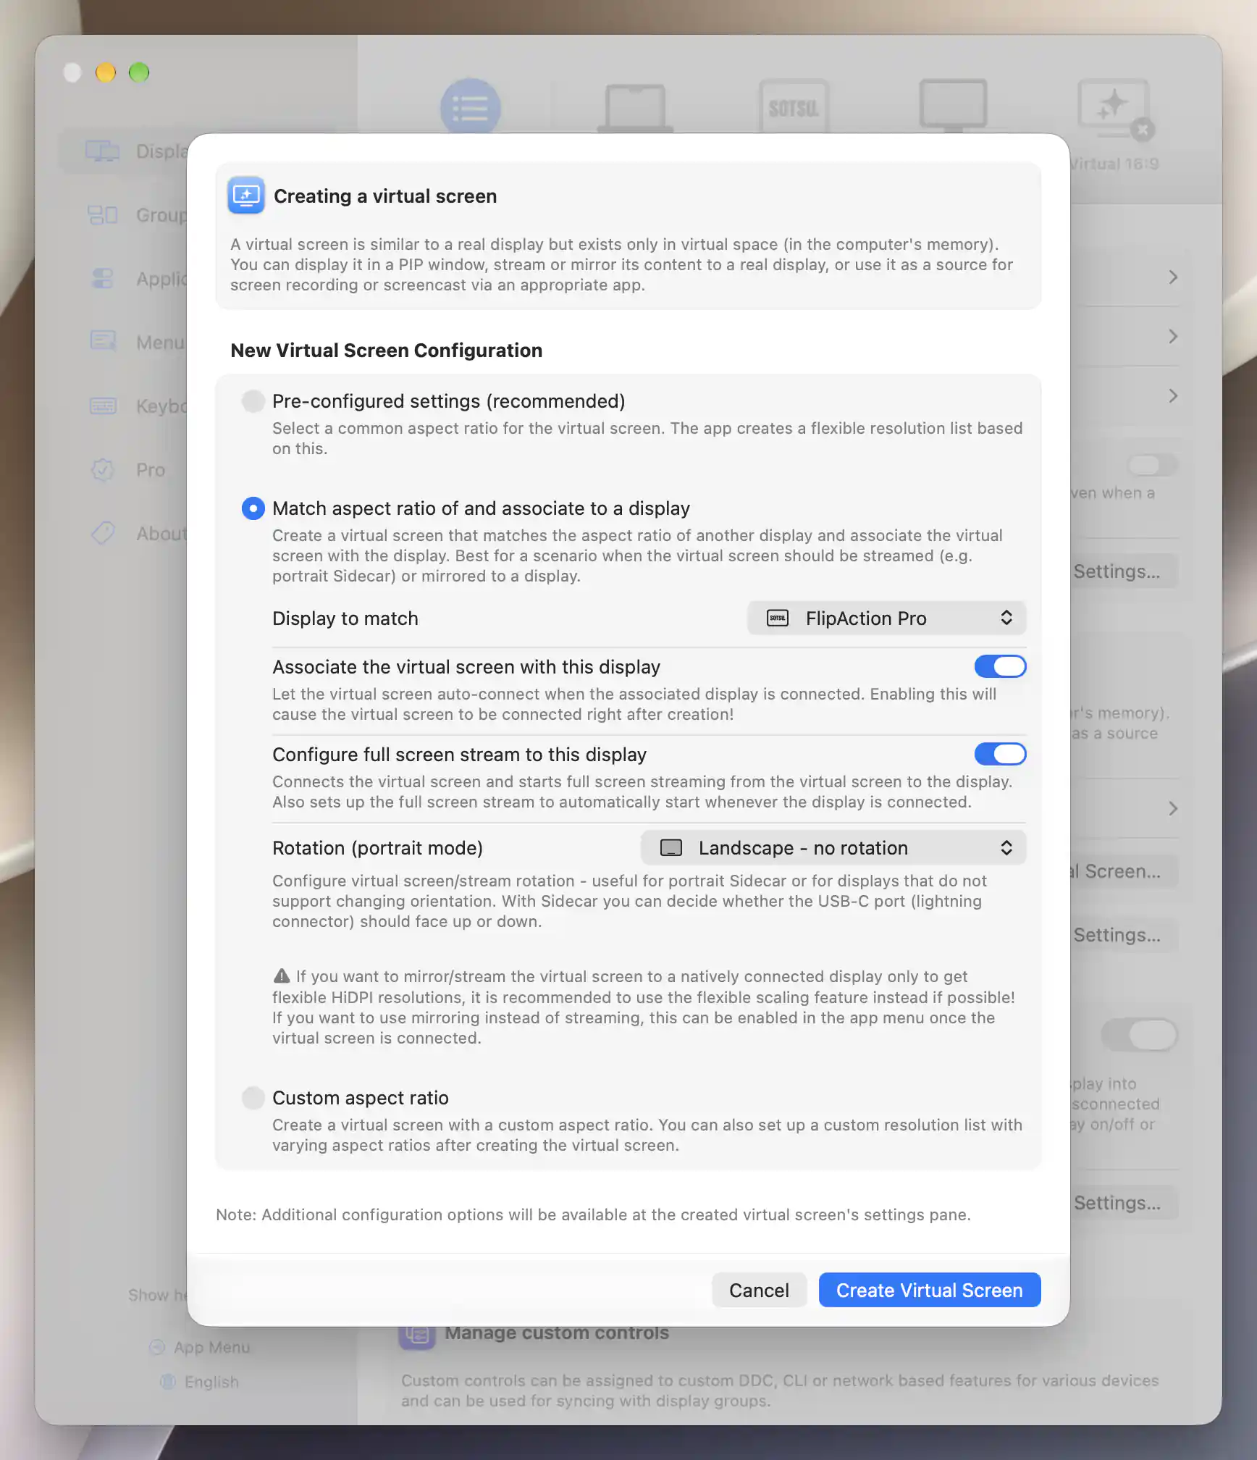Toggle Associate the virtual screen with this display
The height and width of the screenshot is (1460, 1257).
1000,666
